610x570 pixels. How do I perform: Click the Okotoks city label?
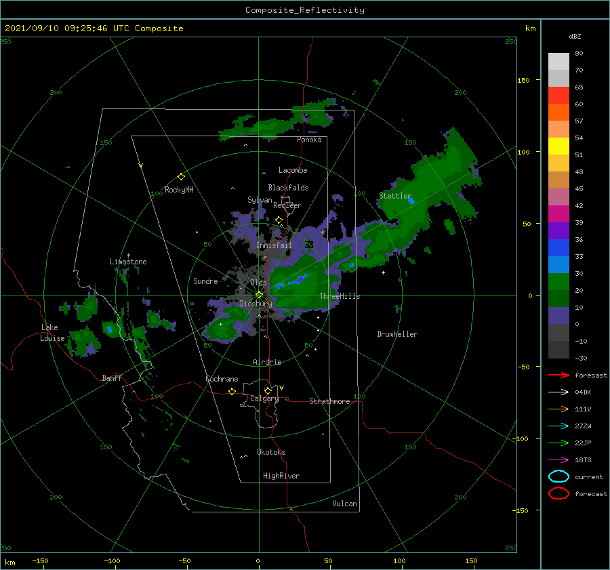(271, 452)
